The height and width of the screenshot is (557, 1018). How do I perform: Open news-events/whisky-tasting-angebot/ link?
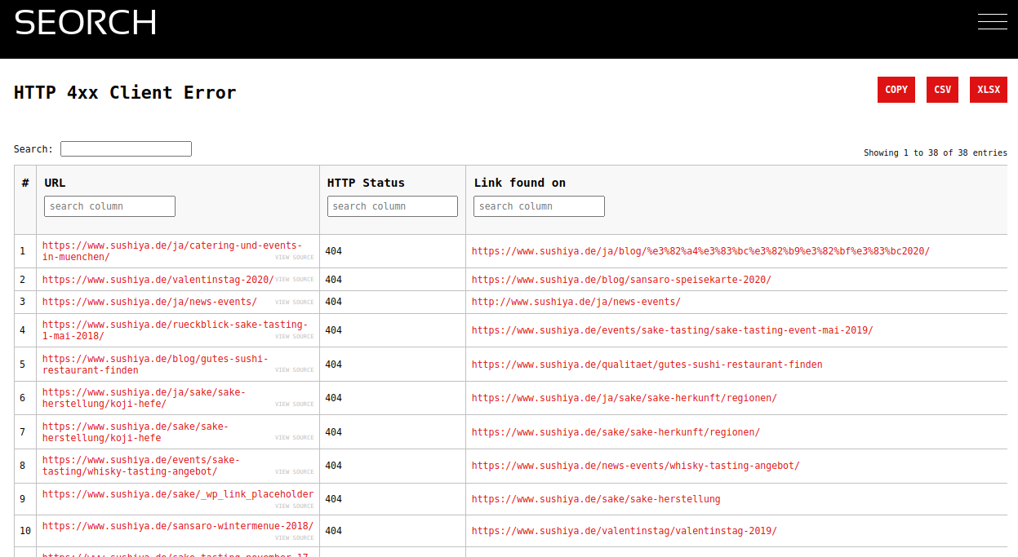(636, 466)
